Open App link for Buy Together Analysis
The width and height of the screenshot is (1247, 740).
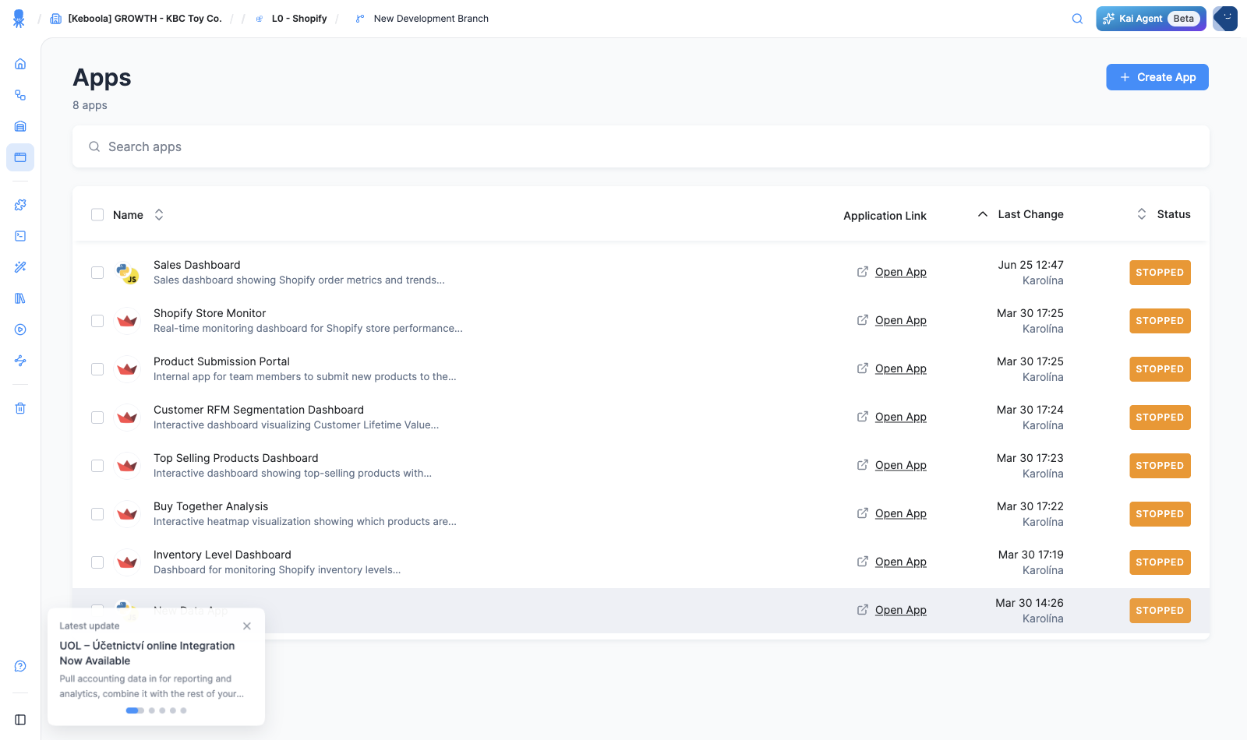click(x=901, y=513)
